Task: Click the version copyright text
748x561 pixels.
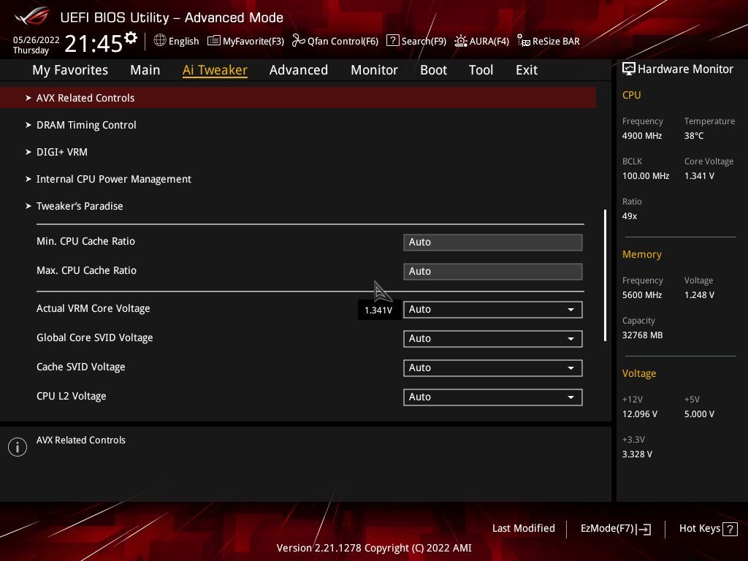Action: (374, 548)
